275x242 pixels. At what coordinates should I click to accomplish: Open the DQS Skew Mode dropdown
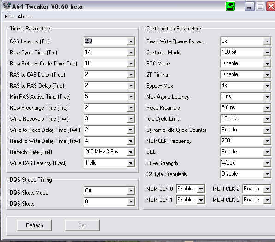(131, 190)
